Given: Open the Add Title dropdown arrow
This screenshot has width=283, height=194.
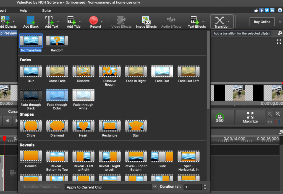Looking at the screenshot, I should click(80, 22).
